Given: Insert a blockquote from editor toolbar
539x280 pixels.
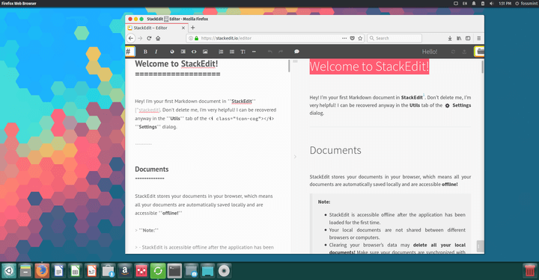Looking at the screenshot, I should [x=183, y=52].
